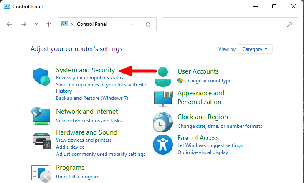Image resolution: width=304 pixels, height=183 pixels.
Task: Open User Accounts category
Action: pyautogui.click(x=198, y=71)
